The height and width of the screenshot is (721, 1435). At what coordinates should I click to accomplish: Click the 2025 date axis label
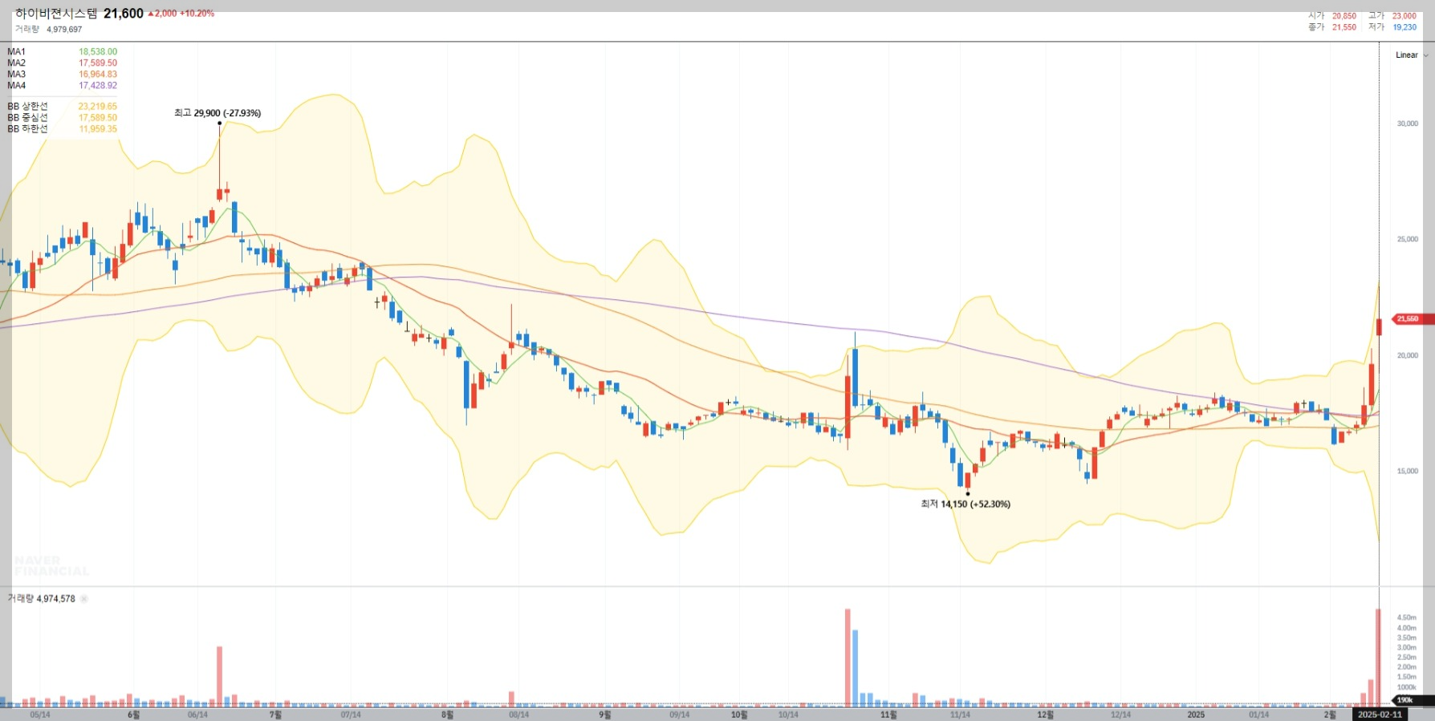click(x=1196, y=715)
